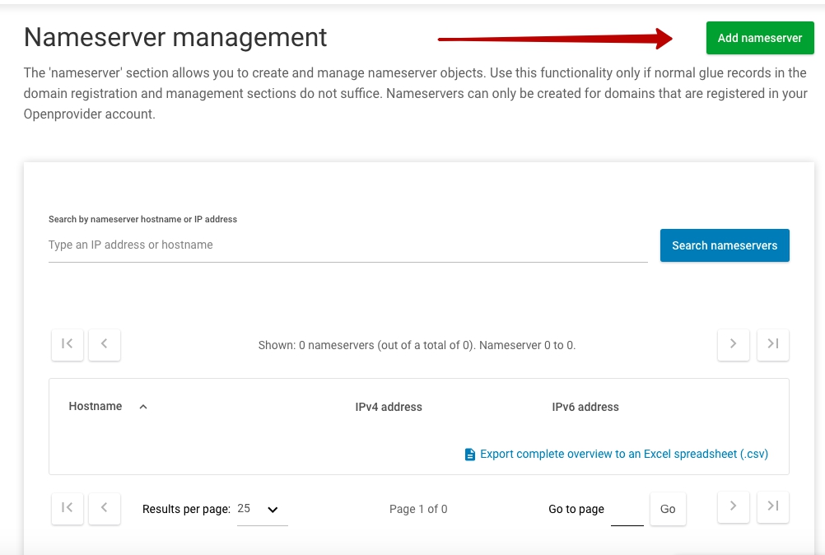Open the Export complete overview CSV link
The height and width of the screenshot is (555, 825).
pyautogui.click(x=622, y=454)
